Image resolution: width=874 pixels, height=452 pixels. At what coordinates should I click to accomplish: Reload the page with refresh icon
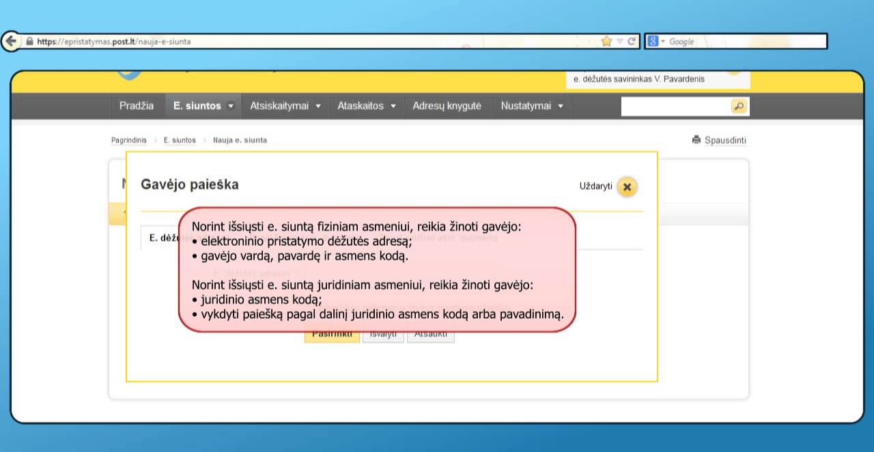click(x=632, y=41)
